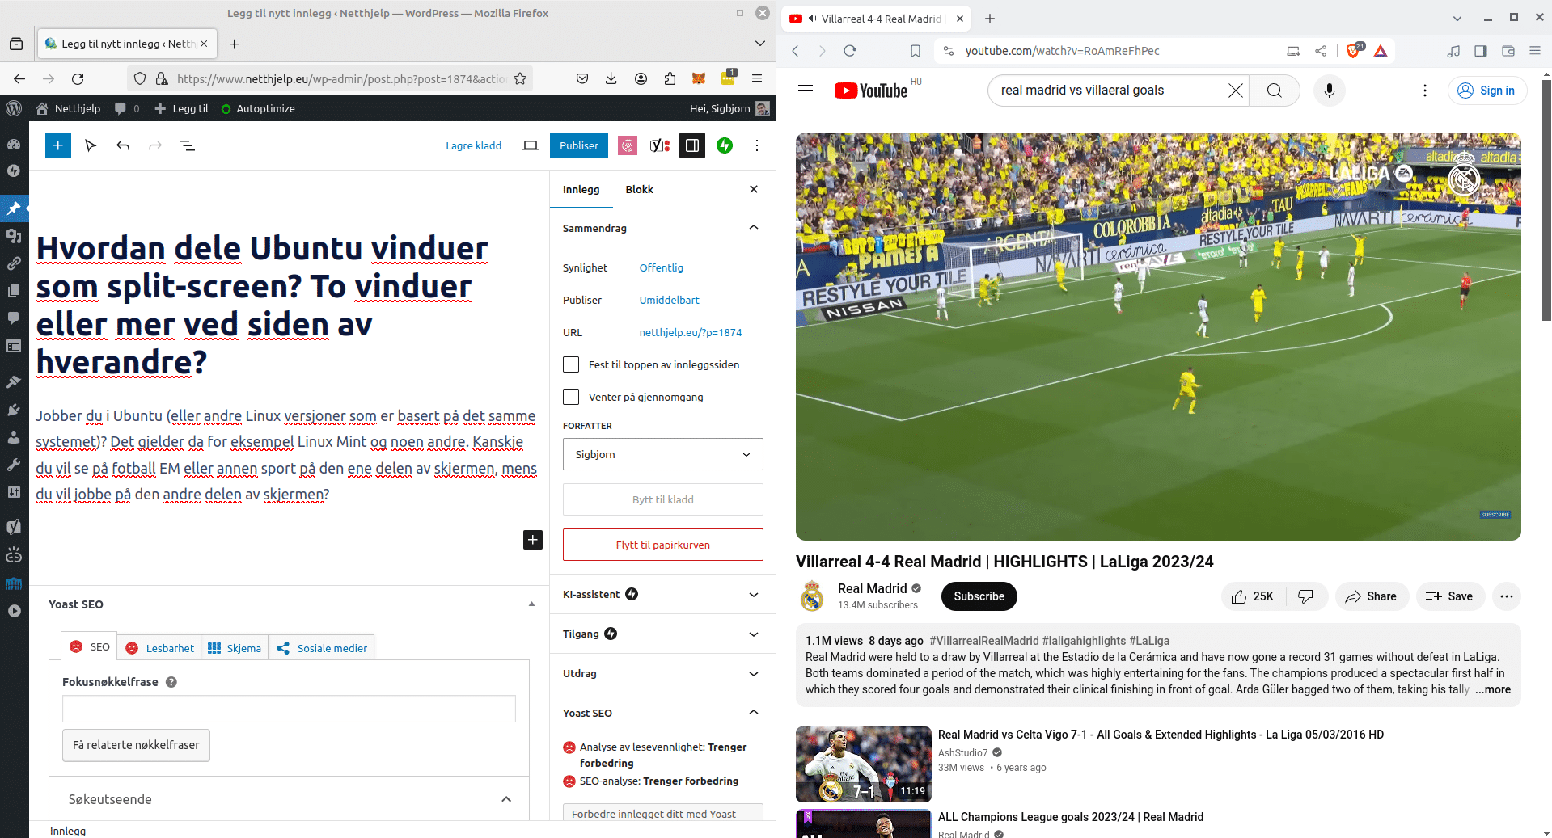The image size is (1552, 838).
Task: Share the video with Share button
Action: tap(1372, 596)
